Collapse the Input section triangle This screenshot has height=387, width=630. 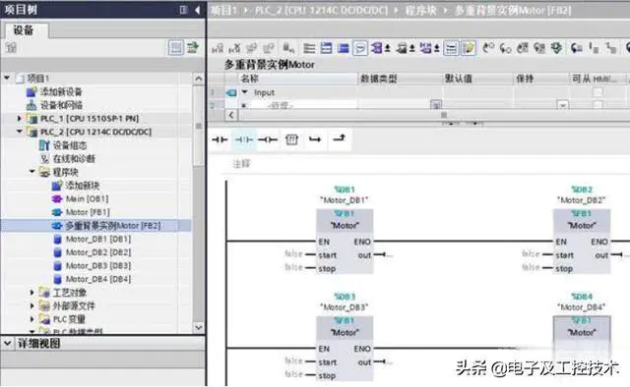245,92
